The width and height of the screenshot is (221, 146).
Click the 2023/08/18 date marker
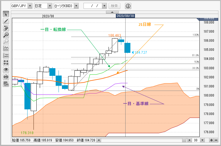point(125,16)
